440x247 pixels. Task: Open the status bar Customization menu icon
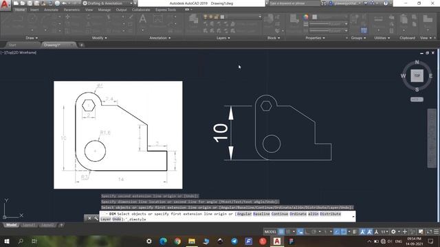(x=437, y=232)
